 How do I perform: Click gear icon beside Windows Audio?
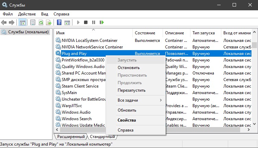pyautogui.click(x=58, y=112)
